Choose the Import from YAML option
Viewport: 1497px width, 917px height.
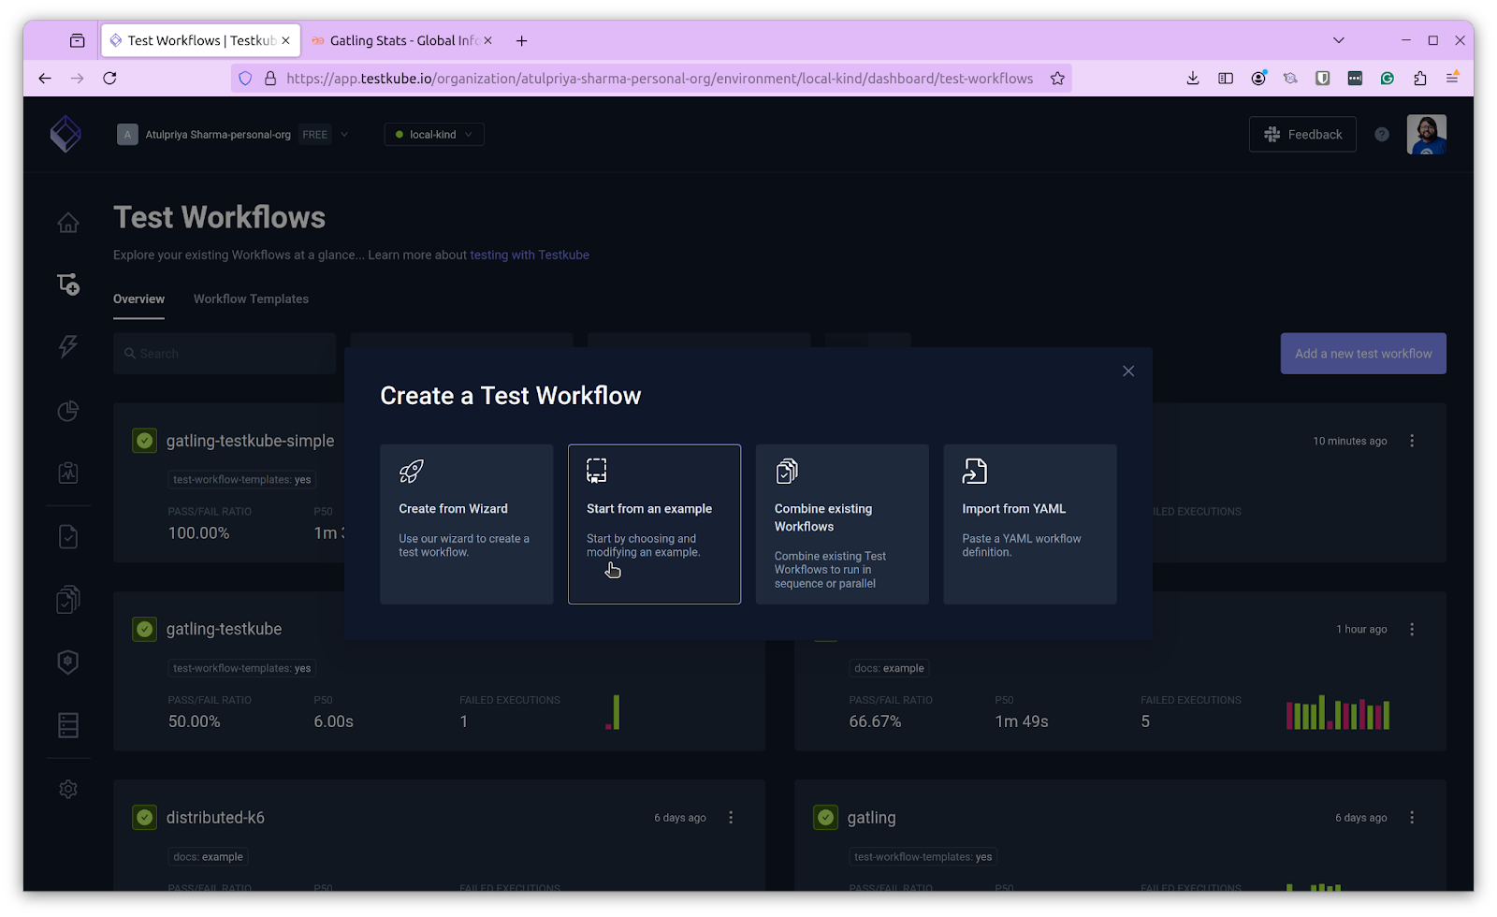coord(1030,524)
